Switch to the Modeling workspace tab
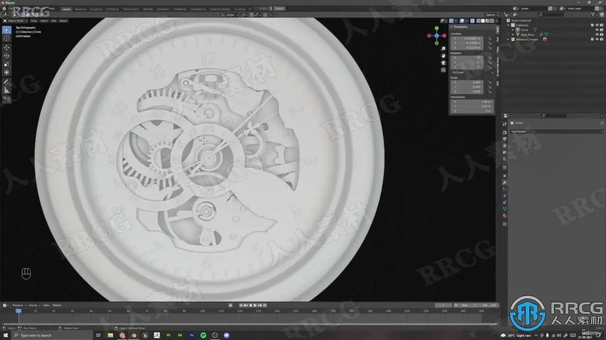Viewport: 606px width, 340px height. pyautogui.click(x=80, y=8)
